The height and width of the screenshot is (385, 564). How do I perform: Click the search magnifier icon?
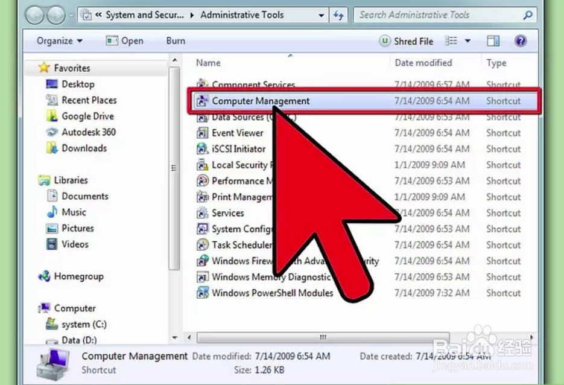[x=527, y=15]
